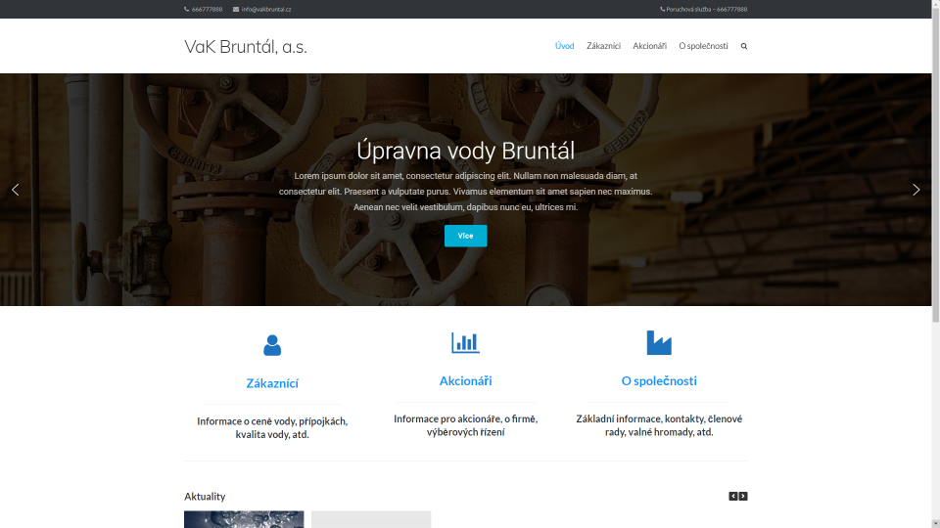Go to previous hero slide arrow
The height and width of the screenshot is (528, 940).
15,190
